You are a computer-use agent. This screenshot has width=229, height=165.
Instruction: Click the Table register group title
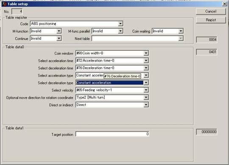pos(16,17)
